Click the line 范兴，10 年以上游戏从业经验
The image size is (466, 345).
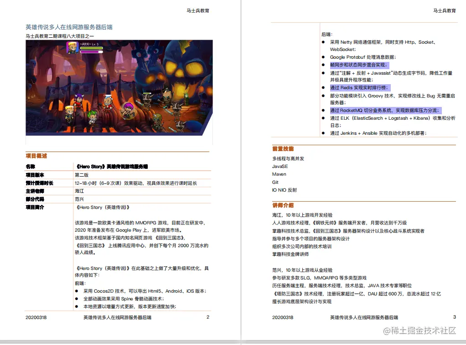[302, 270]
